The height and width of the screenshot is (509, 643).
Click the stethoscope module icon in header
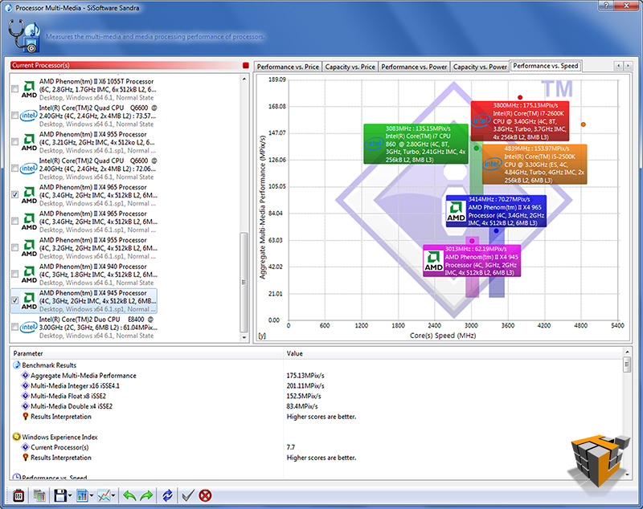pyautogui.click(x=25, y=37)
